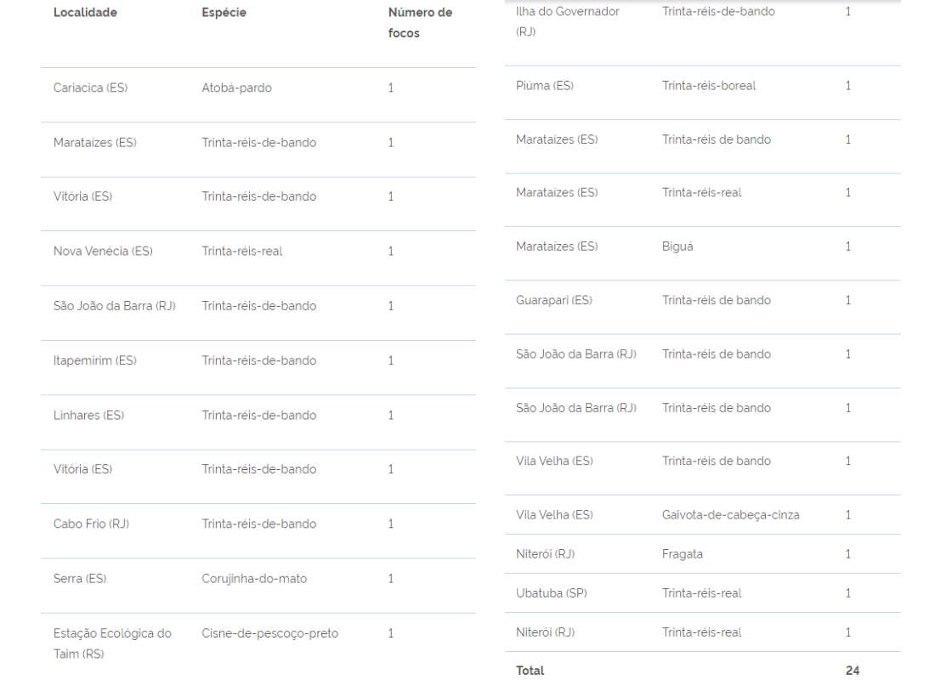Select Ilha do Governador (RJ) cell
Image resolution: width=952 pixels, height=680 pixels.
point(568,21)
